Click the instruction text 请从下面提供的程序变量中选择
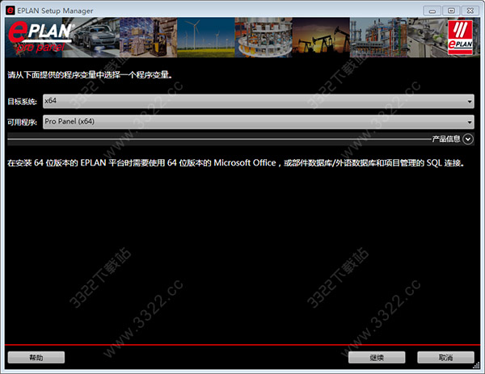 [x=90, y=75]
